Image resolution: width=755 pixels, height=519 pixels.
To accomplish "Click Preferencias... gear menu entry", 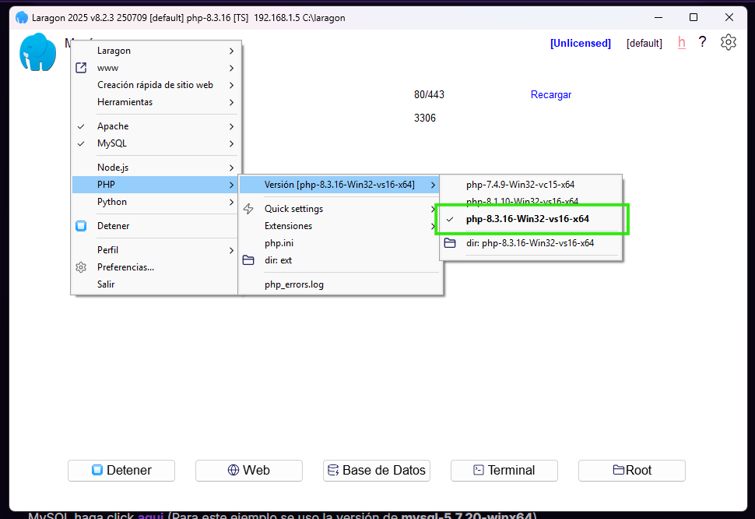I will pyautogui.click(x=125, y=267).
